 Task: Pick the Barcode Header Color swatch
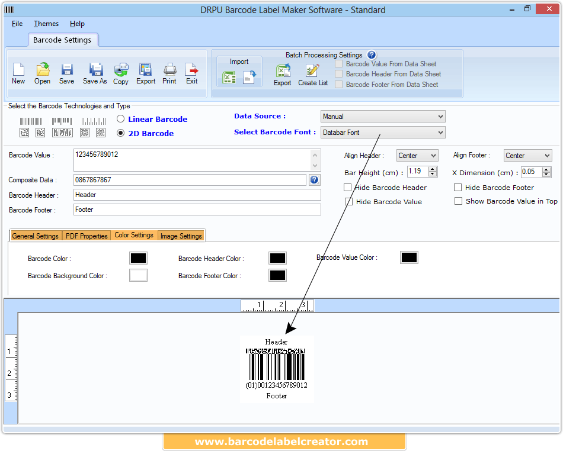pyautogui.click(x=277, y=258)
